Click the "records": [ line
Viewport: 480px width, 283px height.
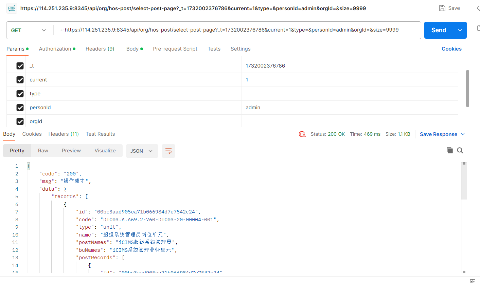click(x=70, y=196)
